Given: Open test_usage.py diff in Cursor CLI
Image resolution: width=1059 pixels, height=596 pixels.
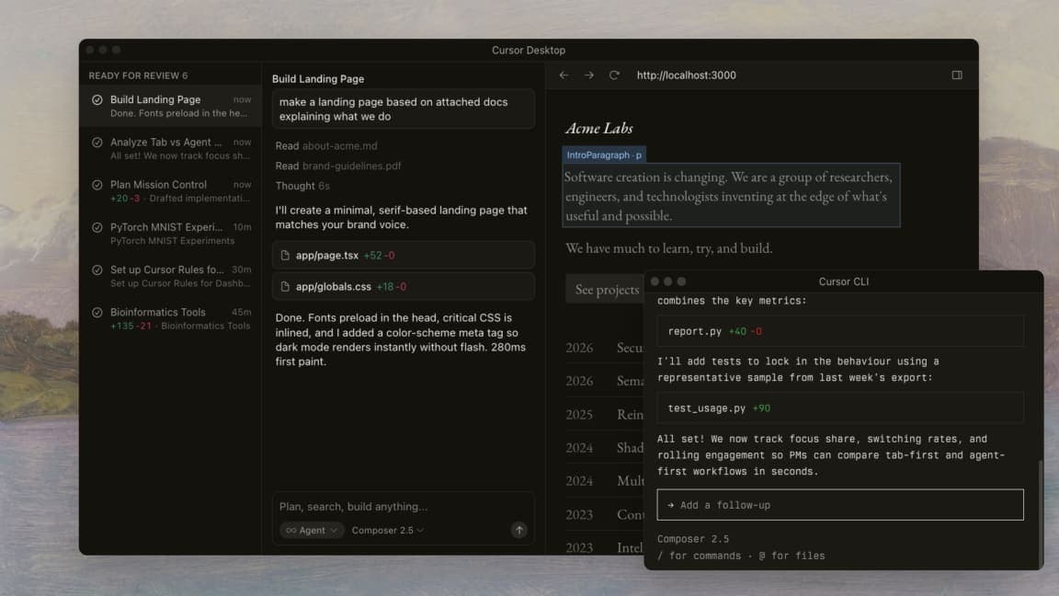Looking at the screenshot, I should click(x=840, y=408).
